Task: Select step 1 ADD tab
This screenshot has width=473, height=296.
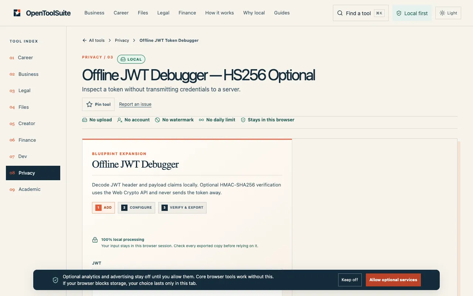Action: 103,208
